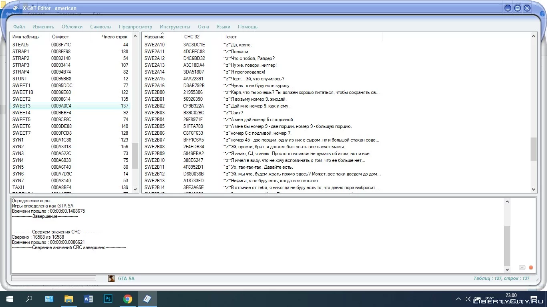Select the SWE2B03 entry '~z~Свит?'
The width and height of the screenshot is (547, 307).
[262, 113]
